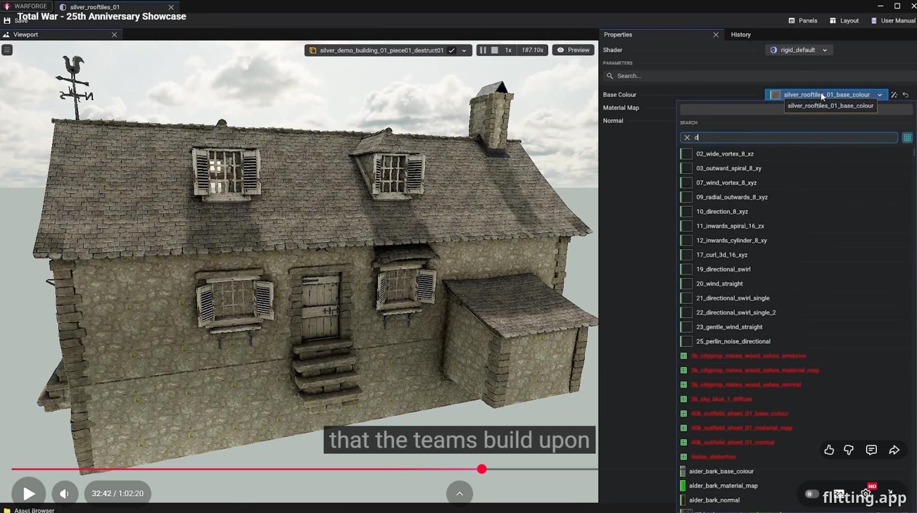Switch texture list to grid view
The height and width of the screenshot is (513, 917).
[907, 138]
